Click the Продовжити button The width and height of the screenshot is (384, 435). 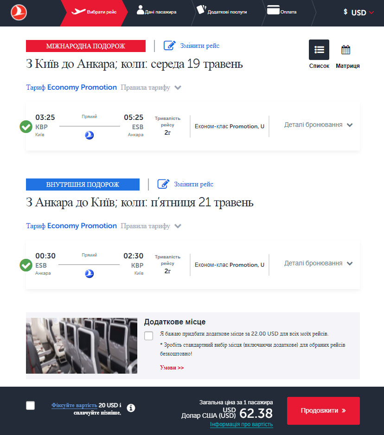pyautogui.click(x=323, y=410)
